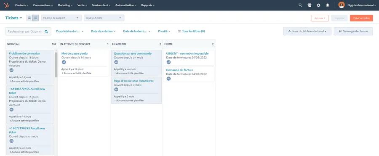Click contact avatar on Problème de connexion card
Image resolution: width=379 pixels, height=156 pixels.
coord(11,70)
